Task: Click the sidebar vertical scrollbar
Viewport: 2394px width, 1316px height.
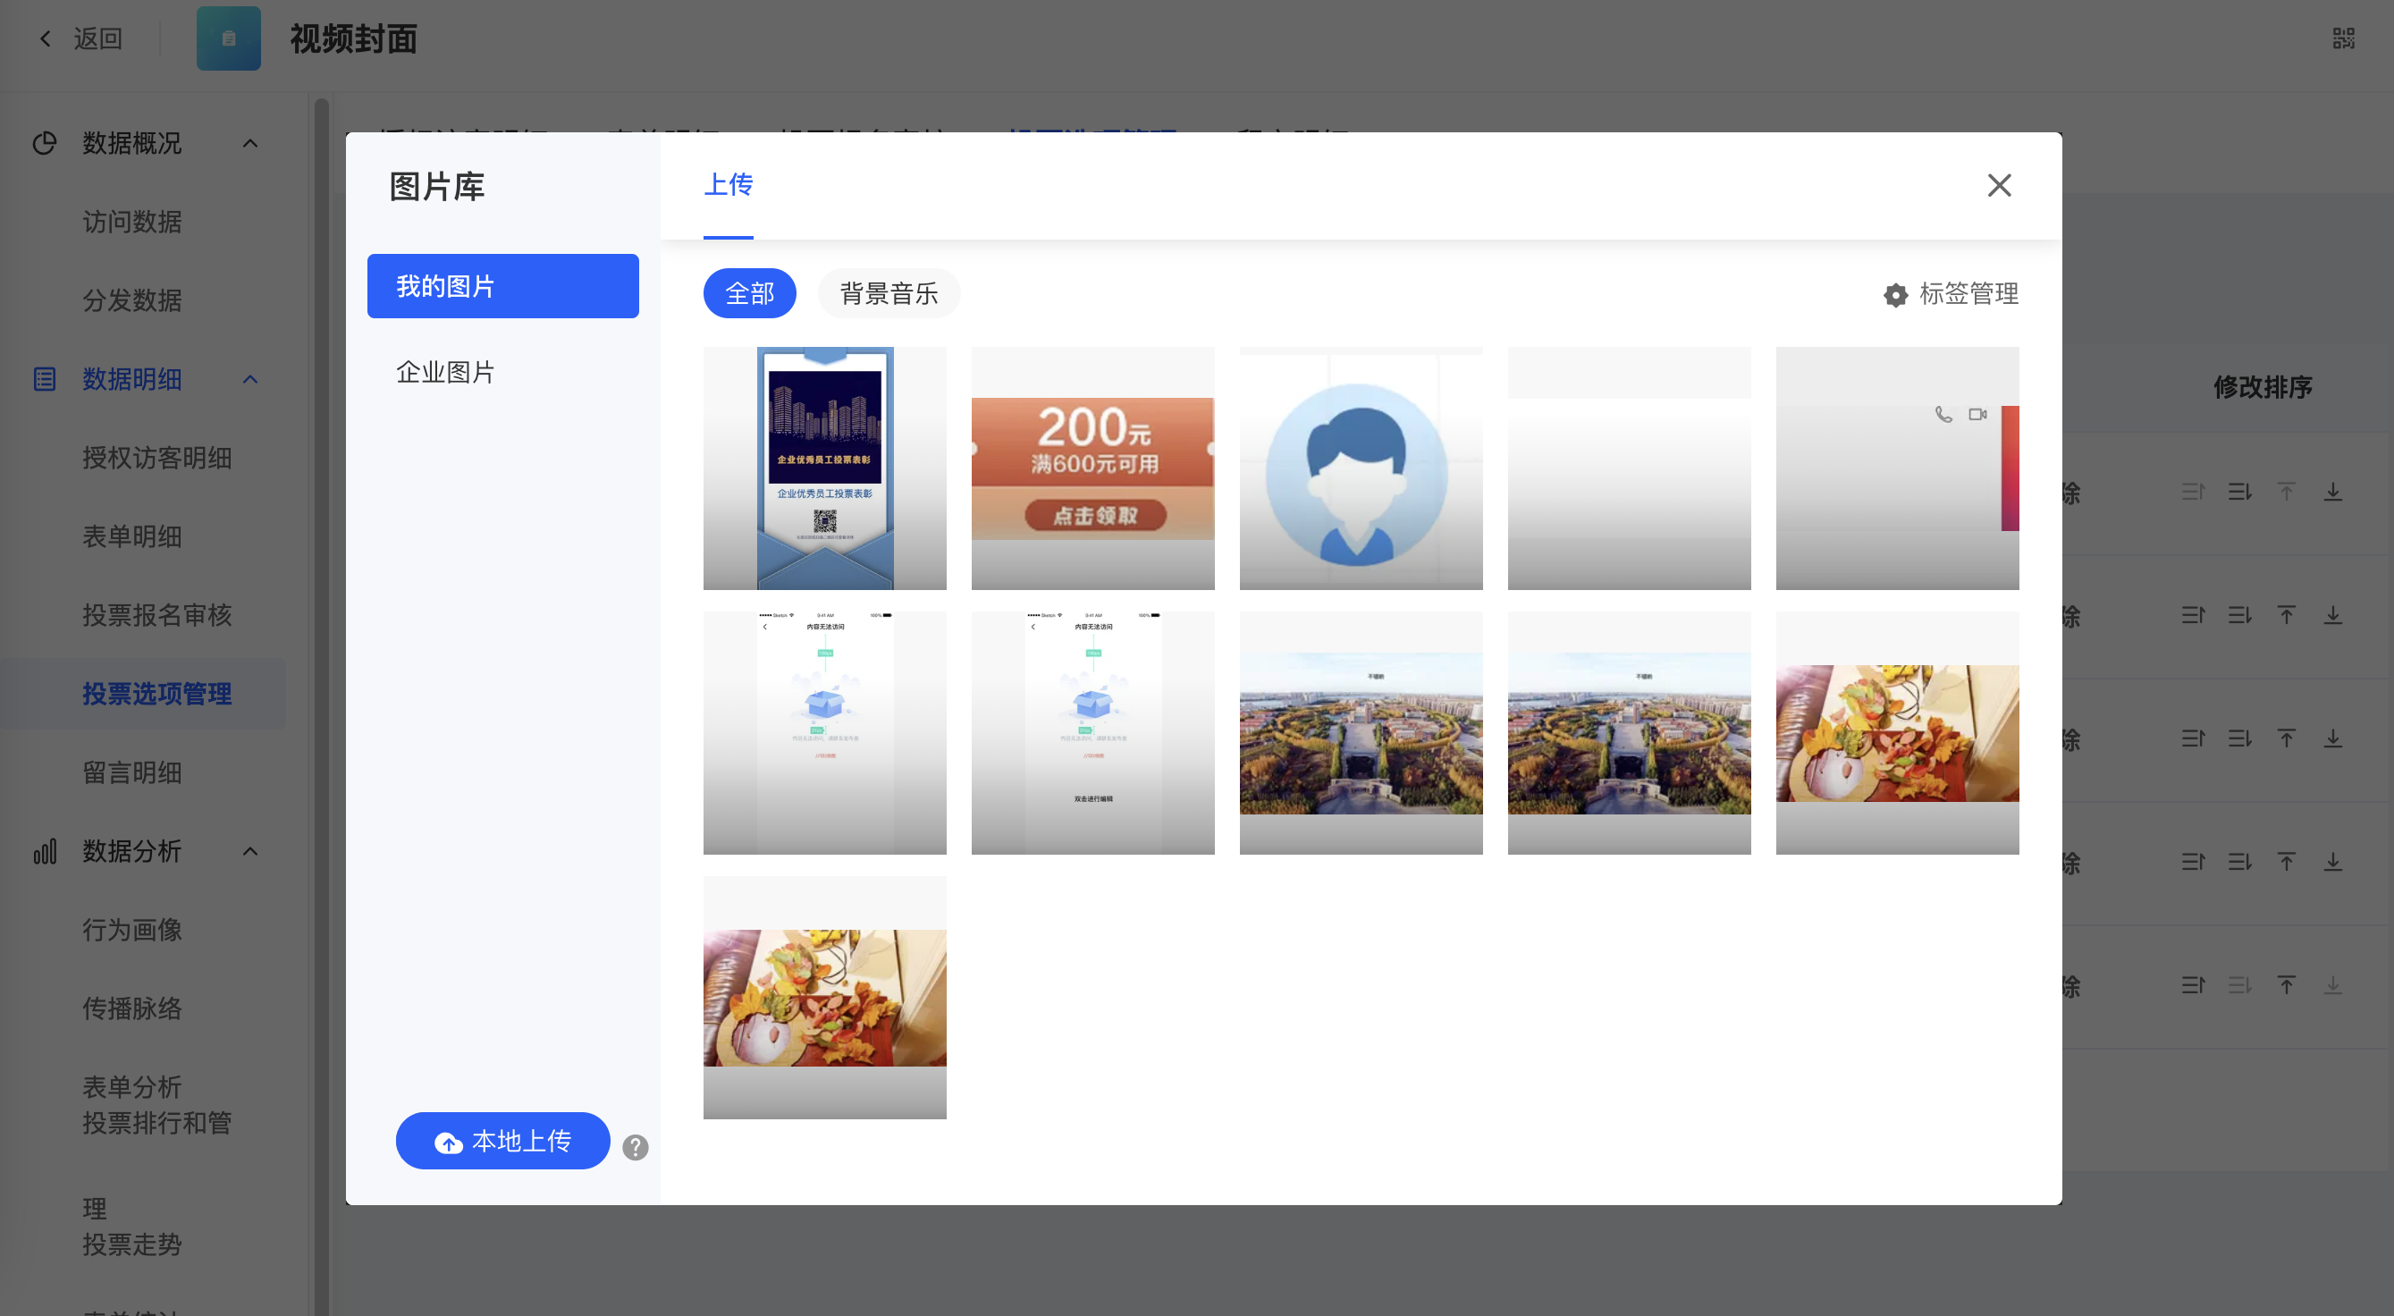Action: click(322, 706)
